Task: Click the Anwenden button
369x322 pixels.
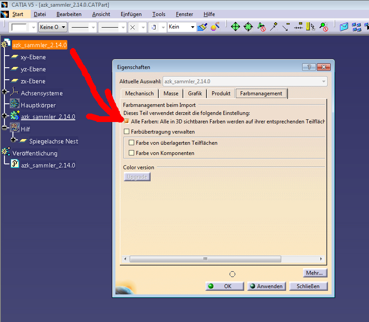Action: pos(266,286)
